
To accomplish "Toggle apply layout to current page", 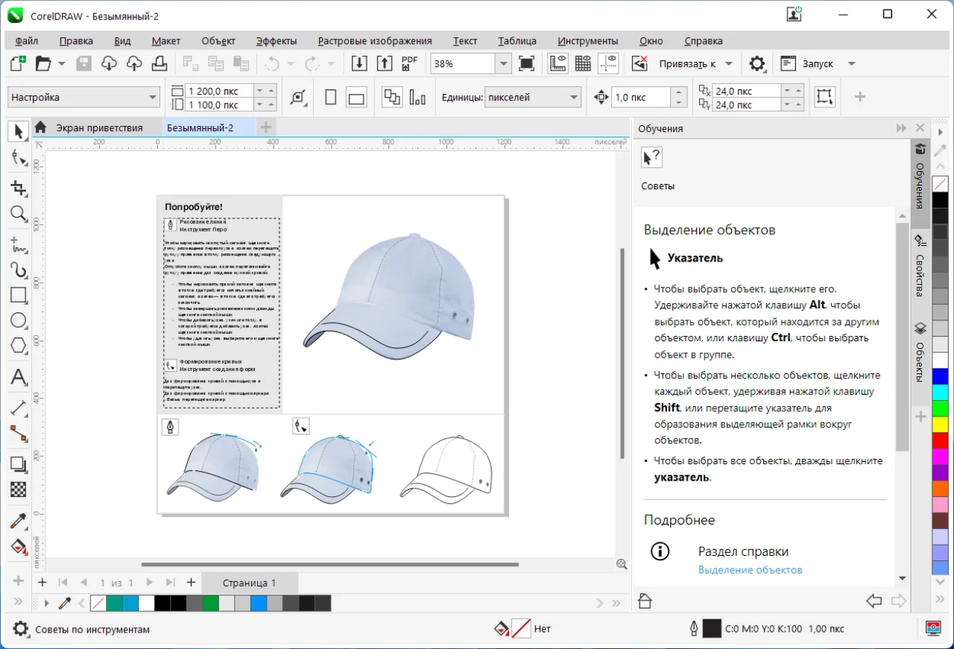I will click(x=417, y=98).
